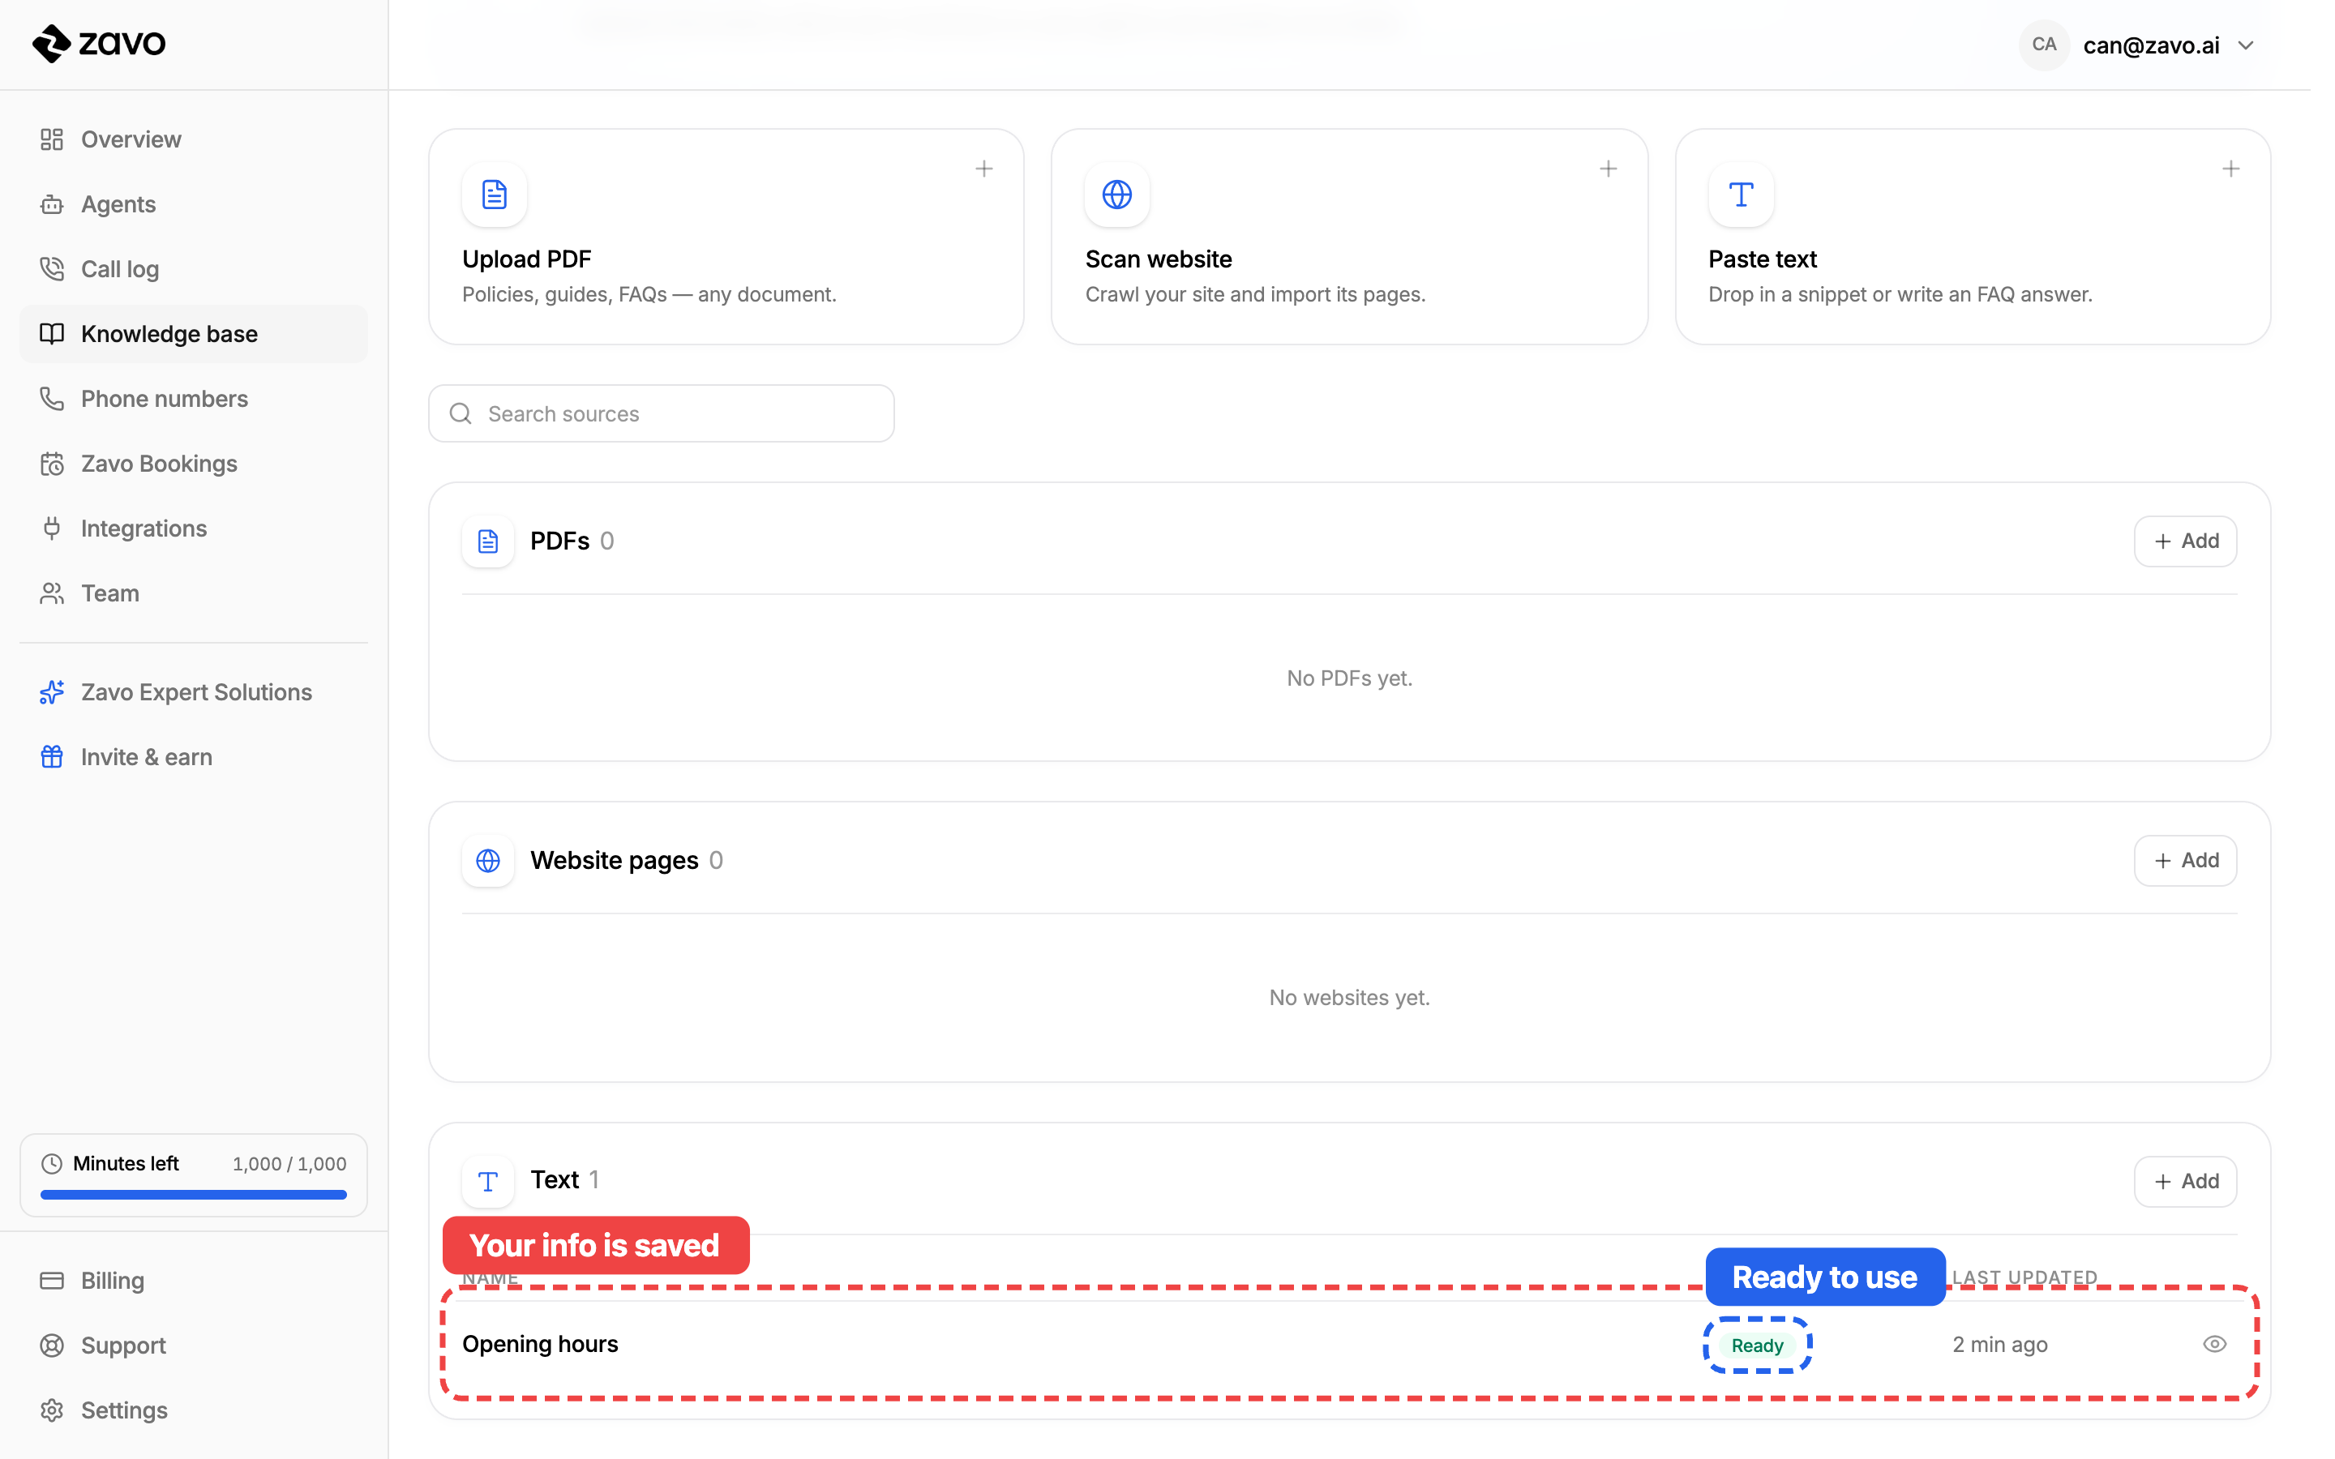This screenshot has width=2335, height=1459.
Task: Open Phone numbers page
Action: pos(193,399)
